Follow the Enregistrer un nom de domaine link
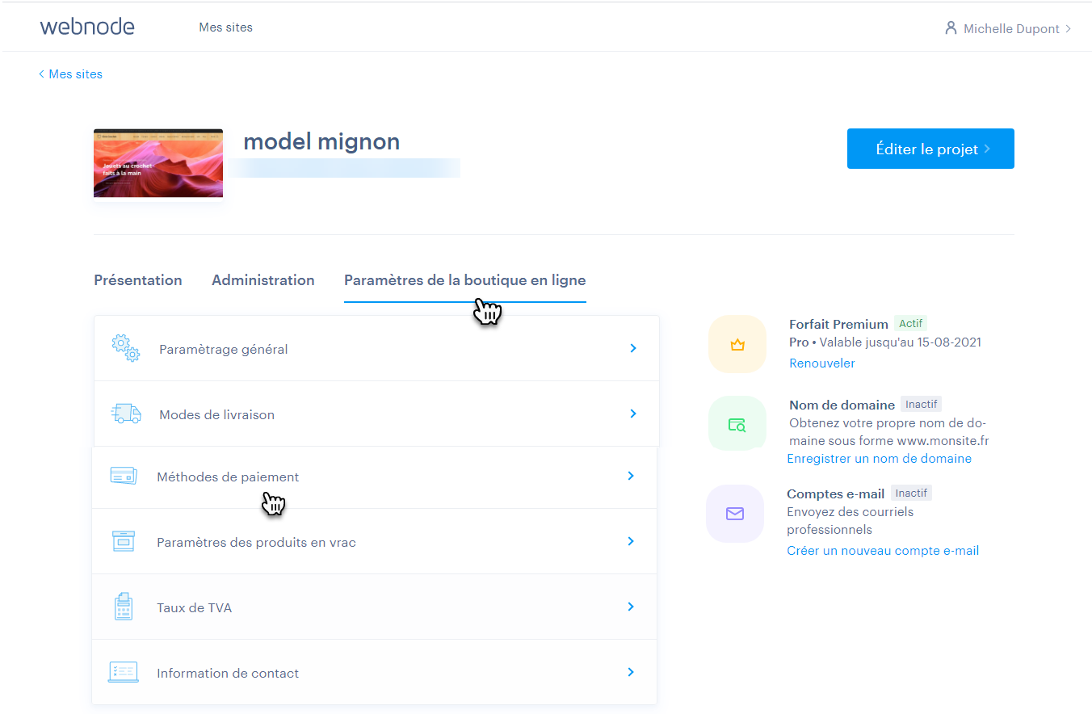This screenshot has height=714, width=1092. tap(879, 459)
